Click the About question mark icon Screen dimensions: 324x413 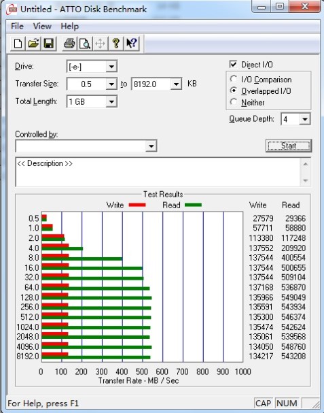click(x=115, y=44)
